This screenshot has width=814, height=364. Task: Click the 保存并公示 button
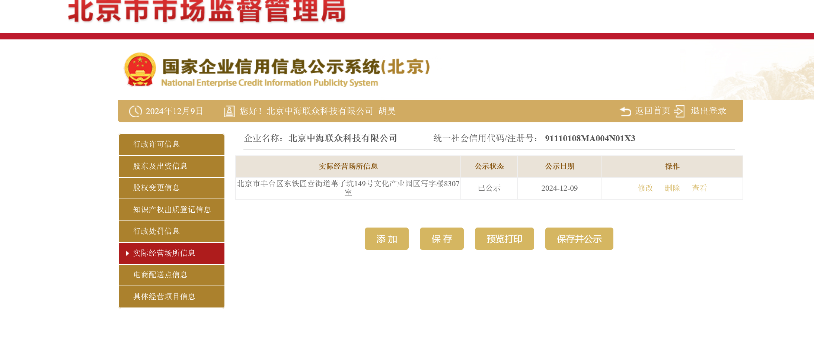tap(579, 239)
